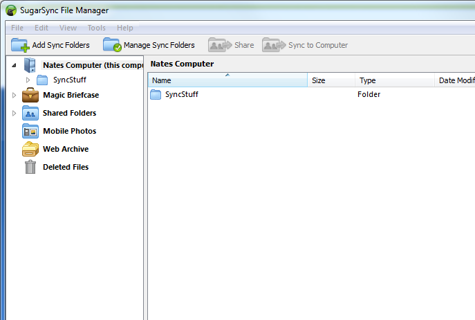This screenshot has height=320, width=475.
Task: Select the SyncStuff row name in file list
Action: point(182,94)
